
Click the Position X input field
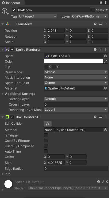click(56, 31)
